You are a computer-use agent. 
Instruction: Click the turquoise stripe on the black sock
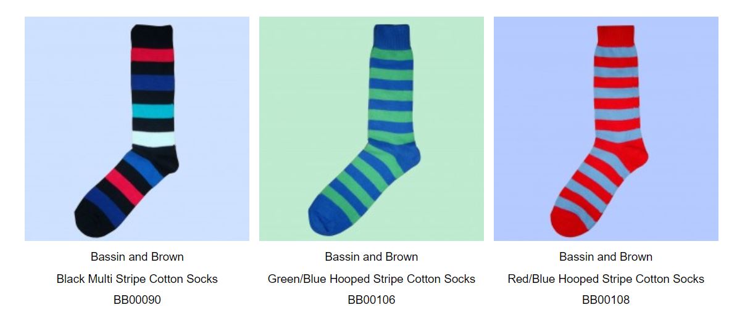(152, 111)
